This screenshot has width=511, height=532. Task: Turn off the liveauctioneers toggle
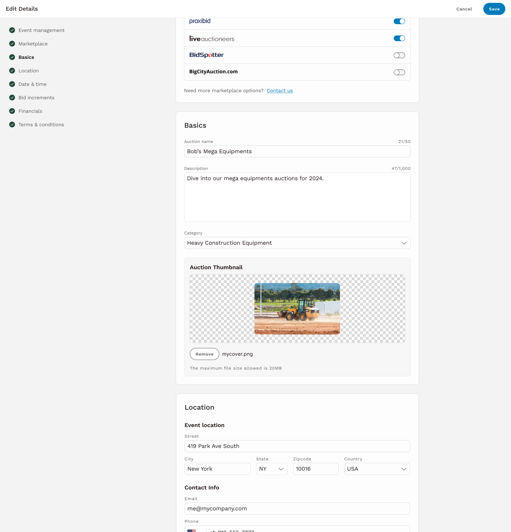[399, 38]
